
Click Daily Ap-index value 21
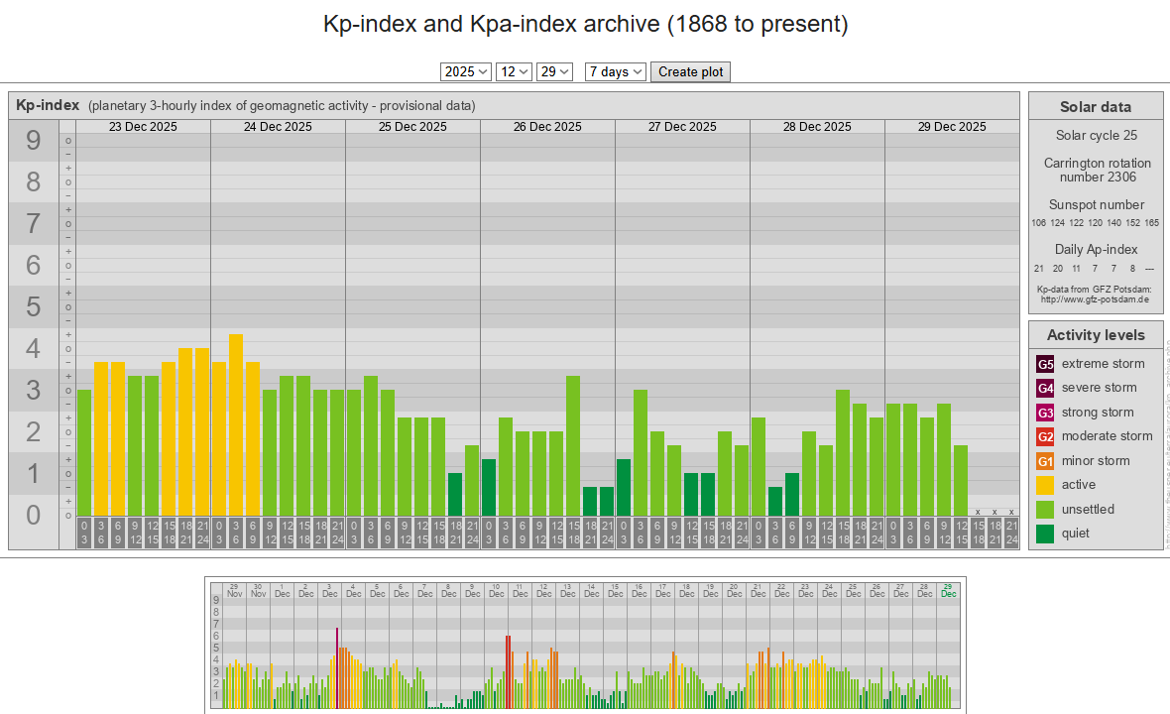(1039, 269)
